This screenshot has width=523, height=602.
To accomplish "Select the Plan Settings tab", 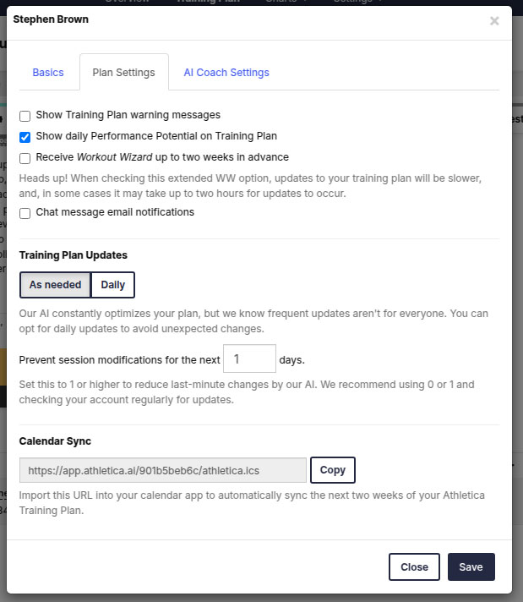I will point(124,72).
